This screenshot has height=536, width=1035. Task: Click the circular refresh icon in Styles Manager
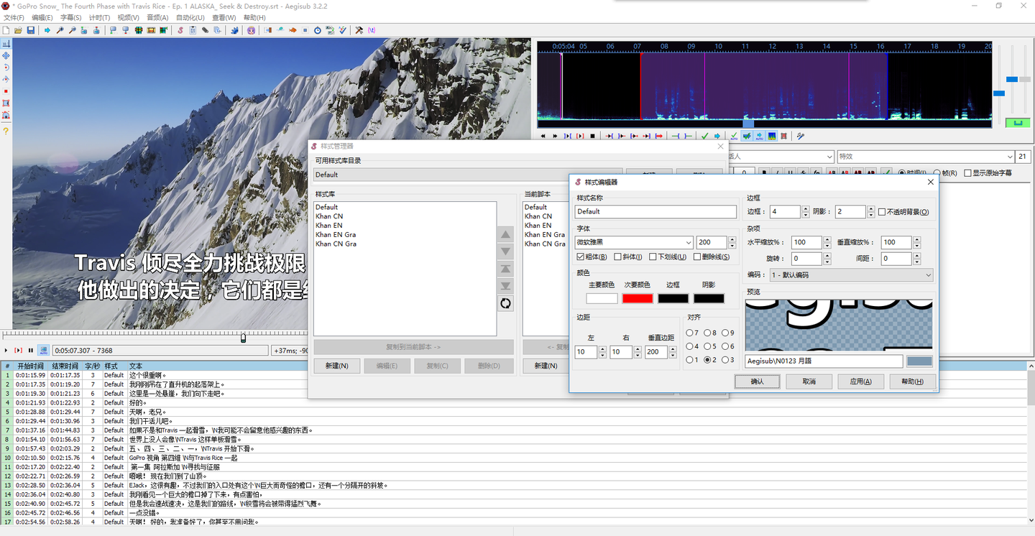[506, 303]
